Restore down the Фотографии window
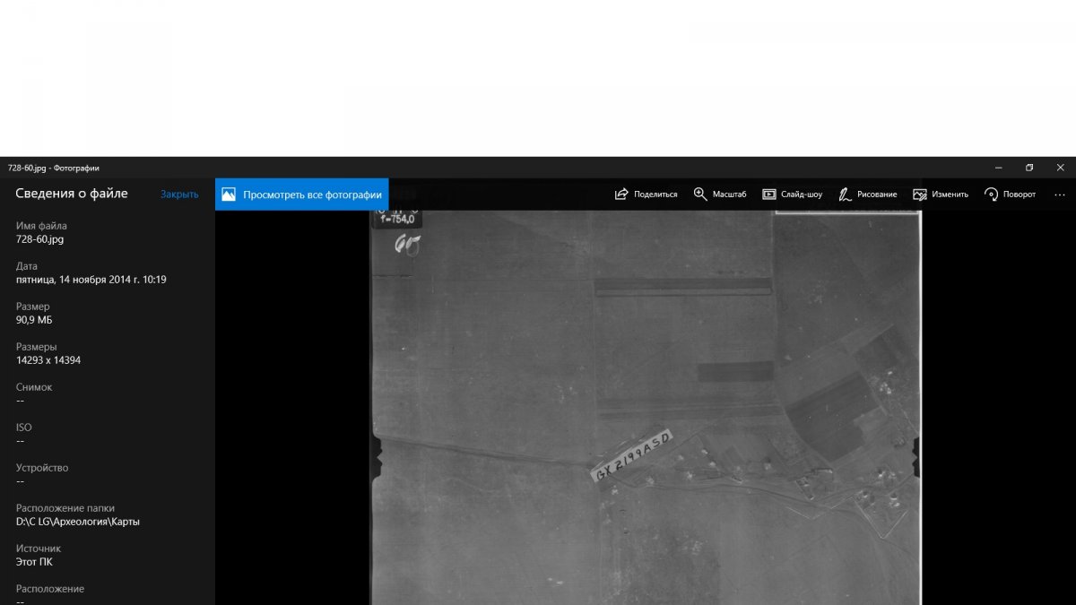This screenshot has width=1076, height=605. (1029, 168)
